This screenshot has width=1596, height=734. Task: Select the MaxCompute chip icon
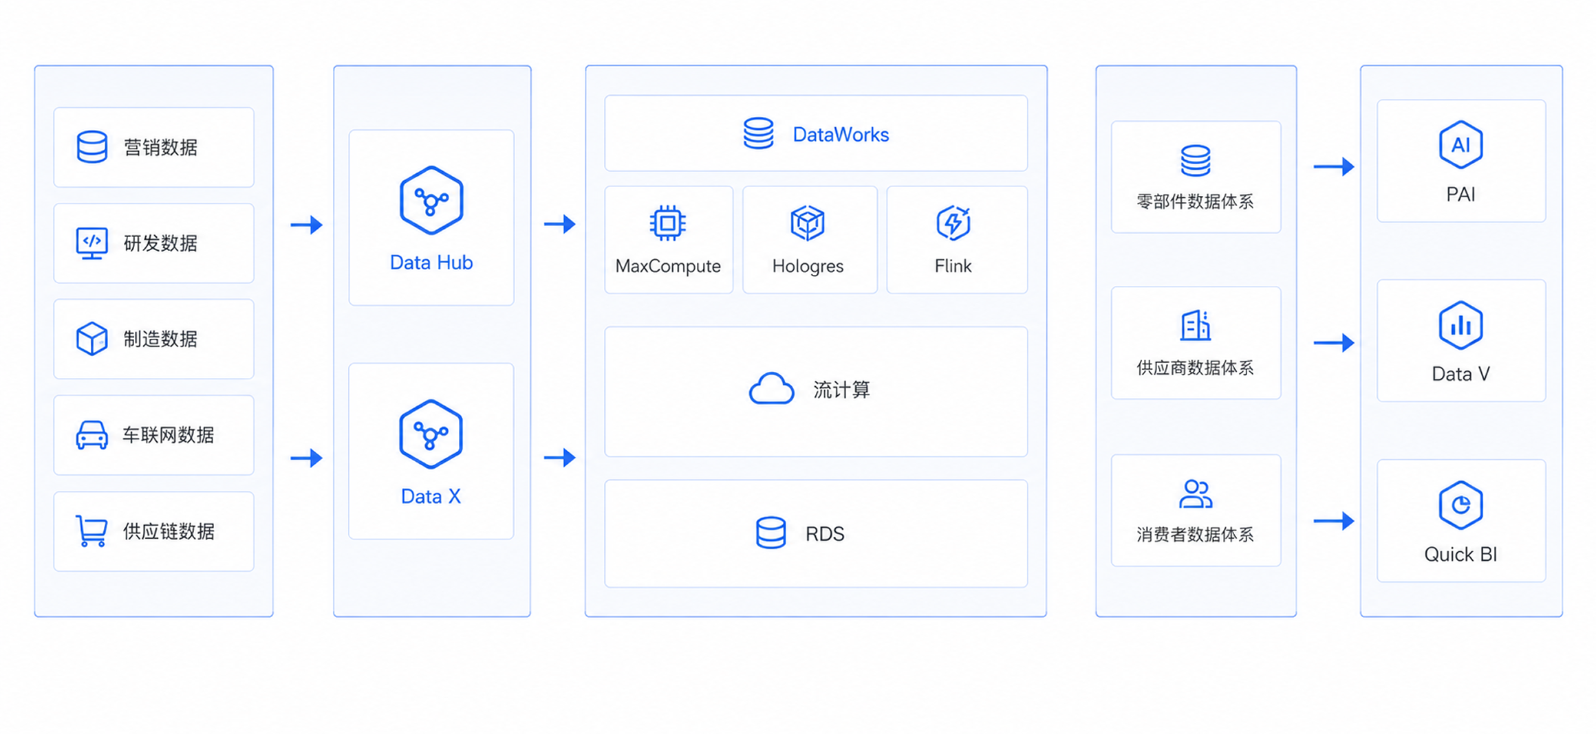pyautogui.click(x=667, y=223)
